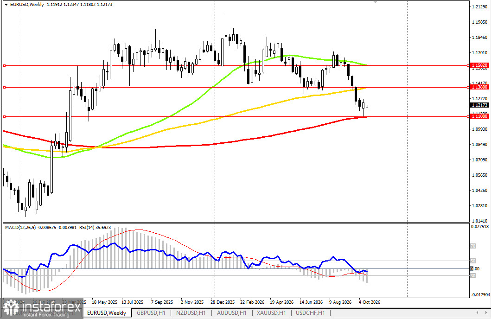The width and height of the screenshot is (491, 319).
Task: Grab the left handle of the 1.13800 line
Action: (x=4, y=87)
